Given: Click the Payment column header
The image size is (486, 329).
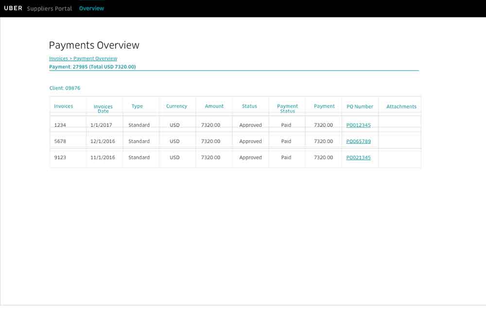Looking at the screenshot, I should pos(324,106).
